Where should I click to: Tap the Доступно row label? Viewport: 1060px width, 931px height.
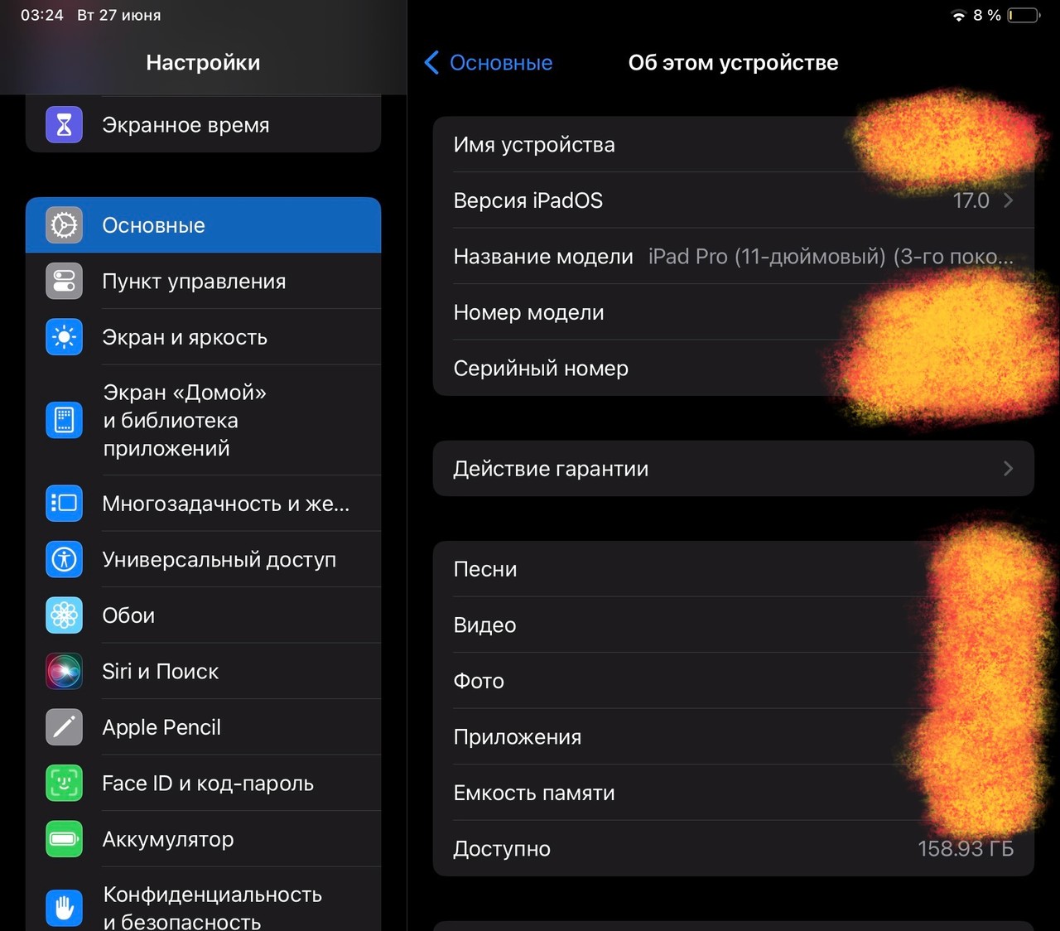coord(502,849)
